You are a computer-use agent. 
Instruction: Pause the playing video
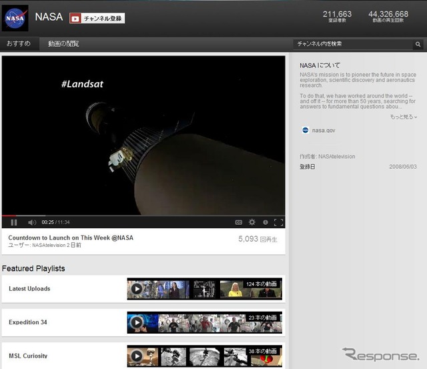13,222
